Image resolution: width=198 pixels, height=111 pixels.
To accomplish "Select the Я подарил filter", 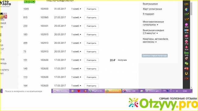I will [x=148, y=14].
